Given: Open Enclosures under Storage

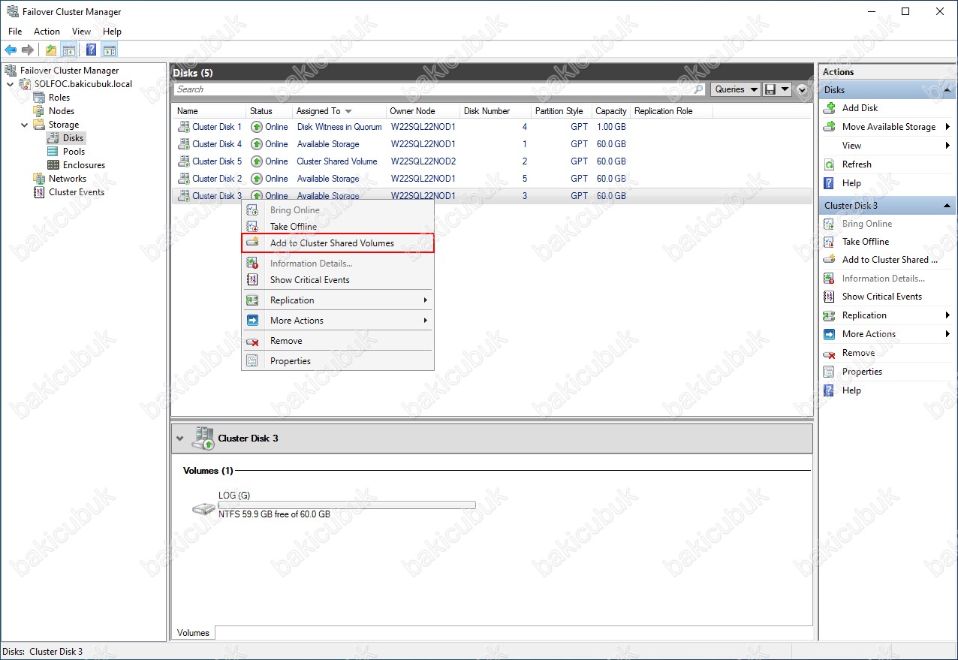Looking at the screenshot, I should (83, 165).
